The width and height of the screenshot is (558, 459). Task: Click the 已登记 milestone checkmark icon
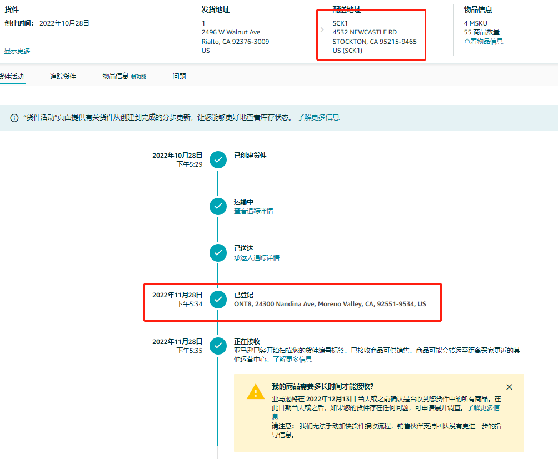[x=217, y=300]
